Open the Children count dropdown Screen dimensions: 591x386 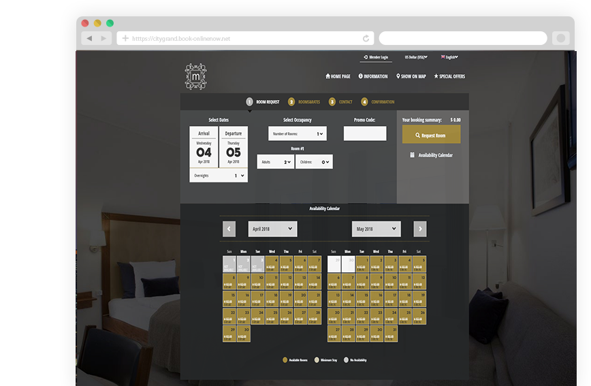coord(314,162)
